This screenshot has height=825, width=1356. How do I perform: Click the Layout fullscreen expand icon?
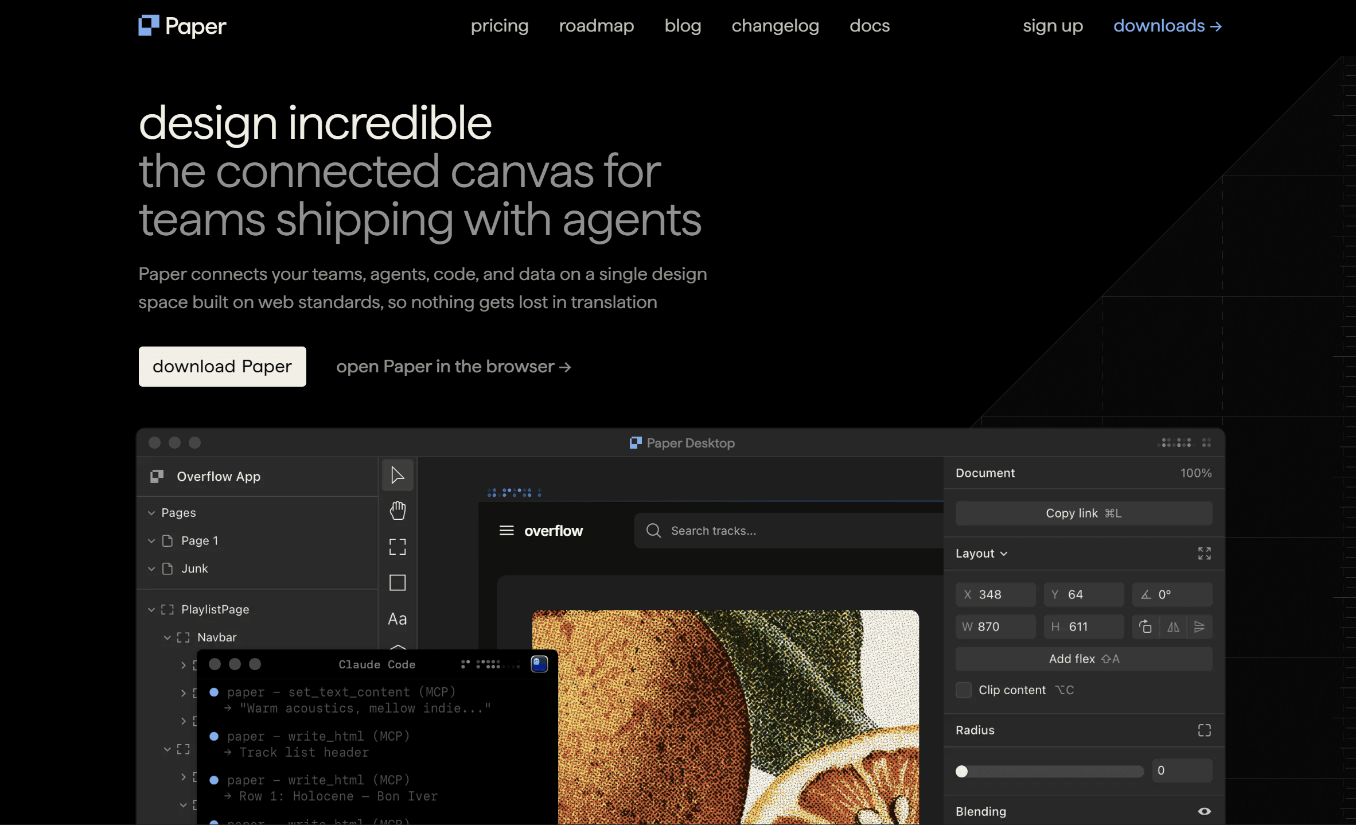point(1204,554)
